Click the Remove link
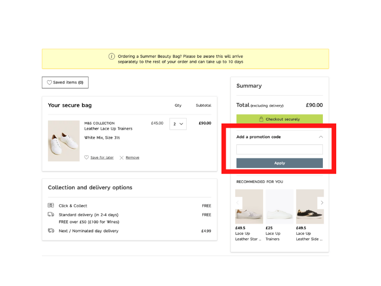The width and height of the screenshot is (381, 286). [x=132, y=158]
